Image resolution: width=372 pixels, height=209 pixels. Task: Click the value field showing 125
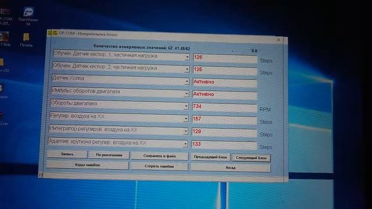225,70
